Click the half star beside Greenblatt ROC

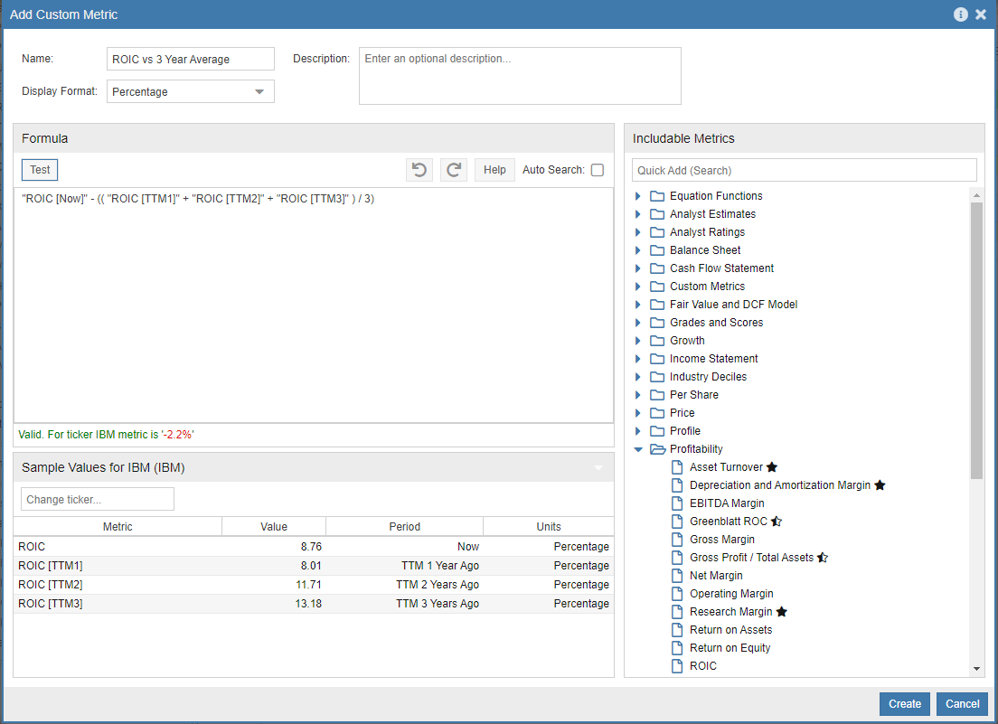777,521
